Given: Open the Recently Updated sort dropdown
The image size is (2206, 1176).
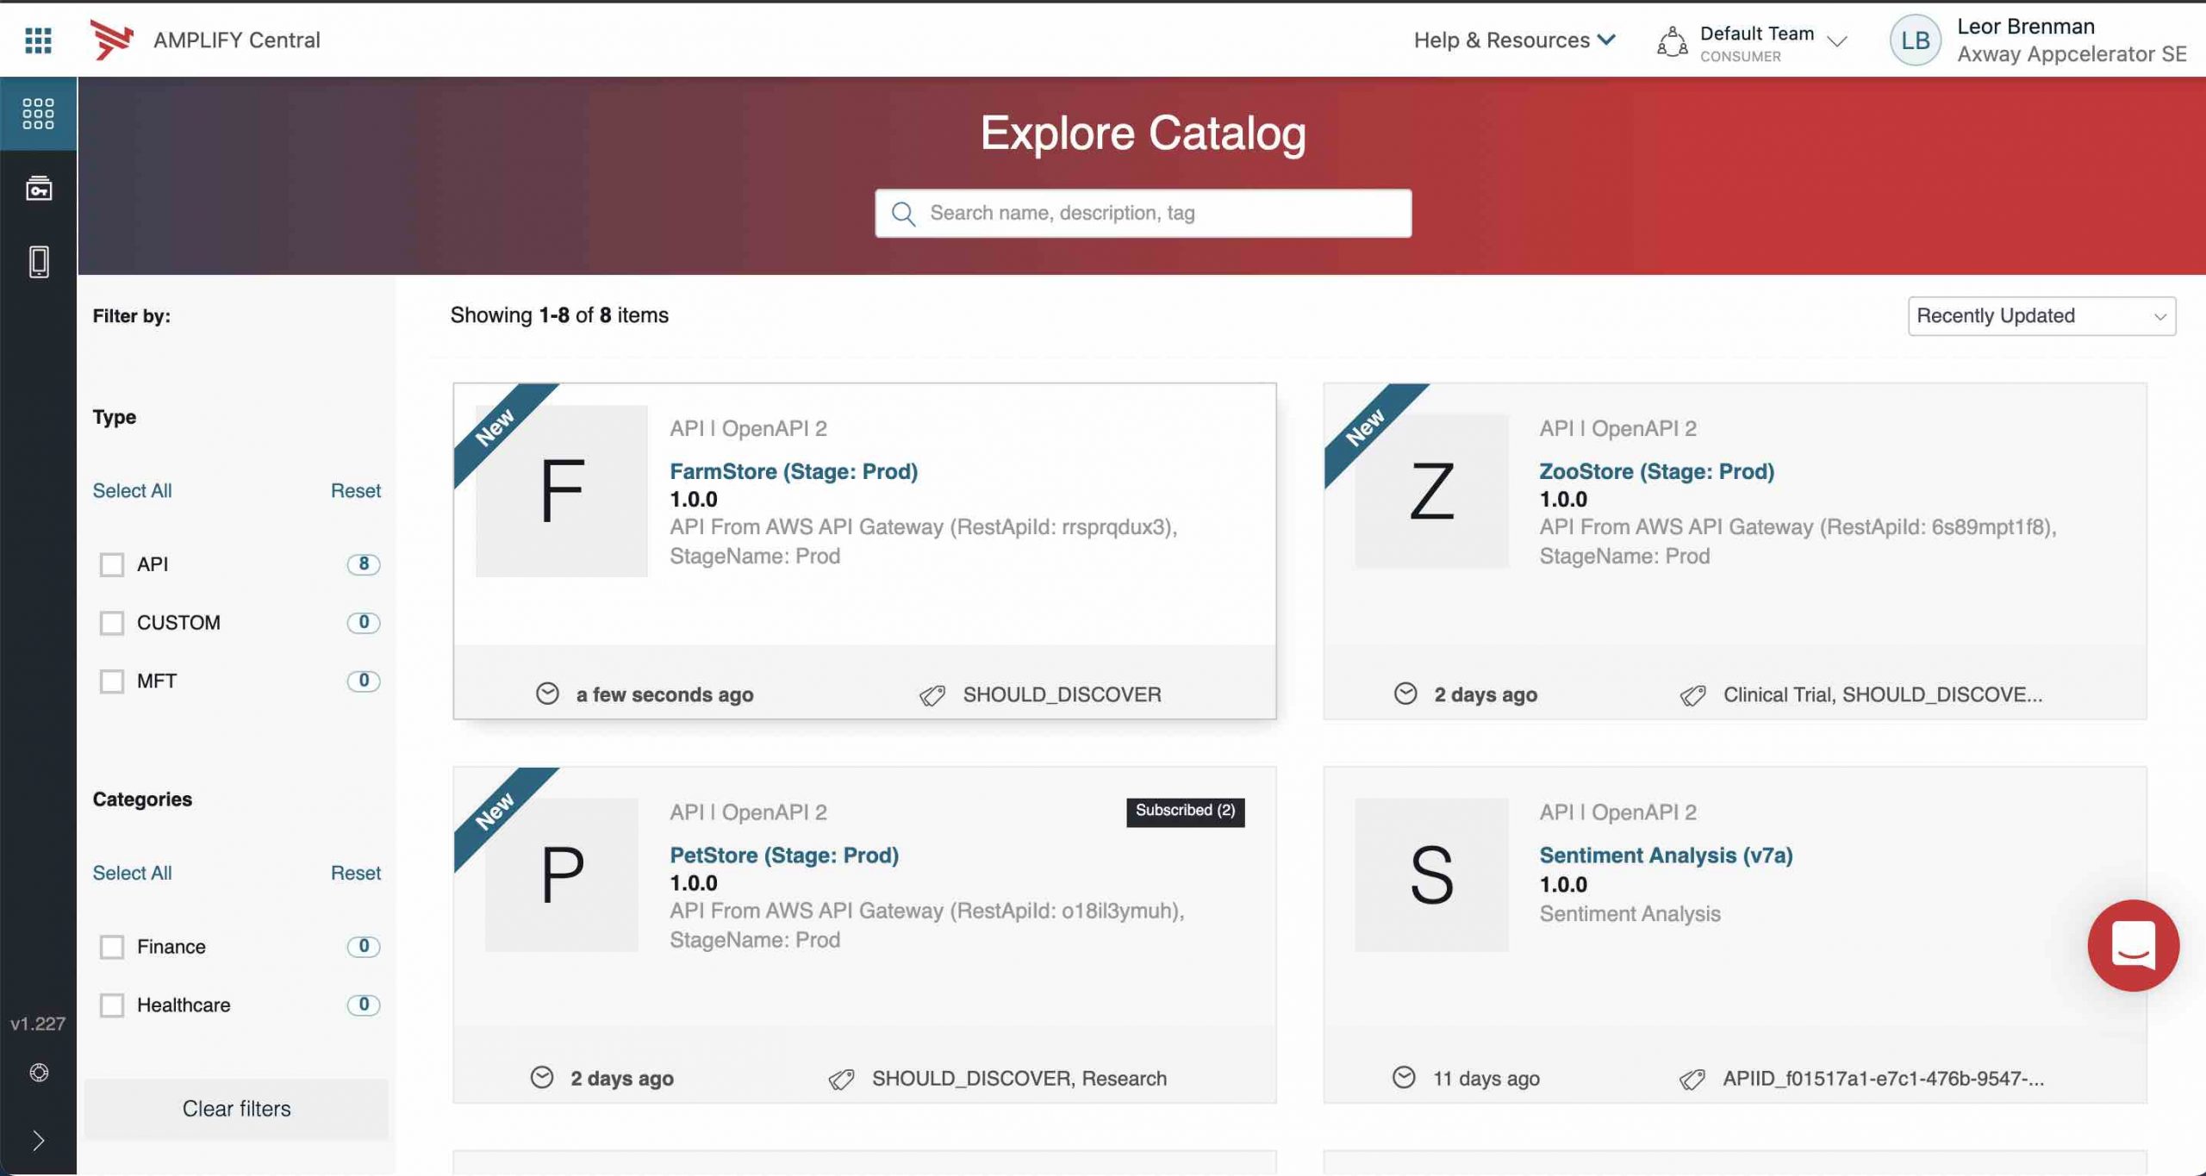Looking at the screenshot, I should pos(2041,316).
